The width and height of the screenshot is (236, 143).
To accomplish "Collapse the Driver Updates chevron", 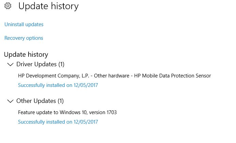I will [x=10, y=64].
